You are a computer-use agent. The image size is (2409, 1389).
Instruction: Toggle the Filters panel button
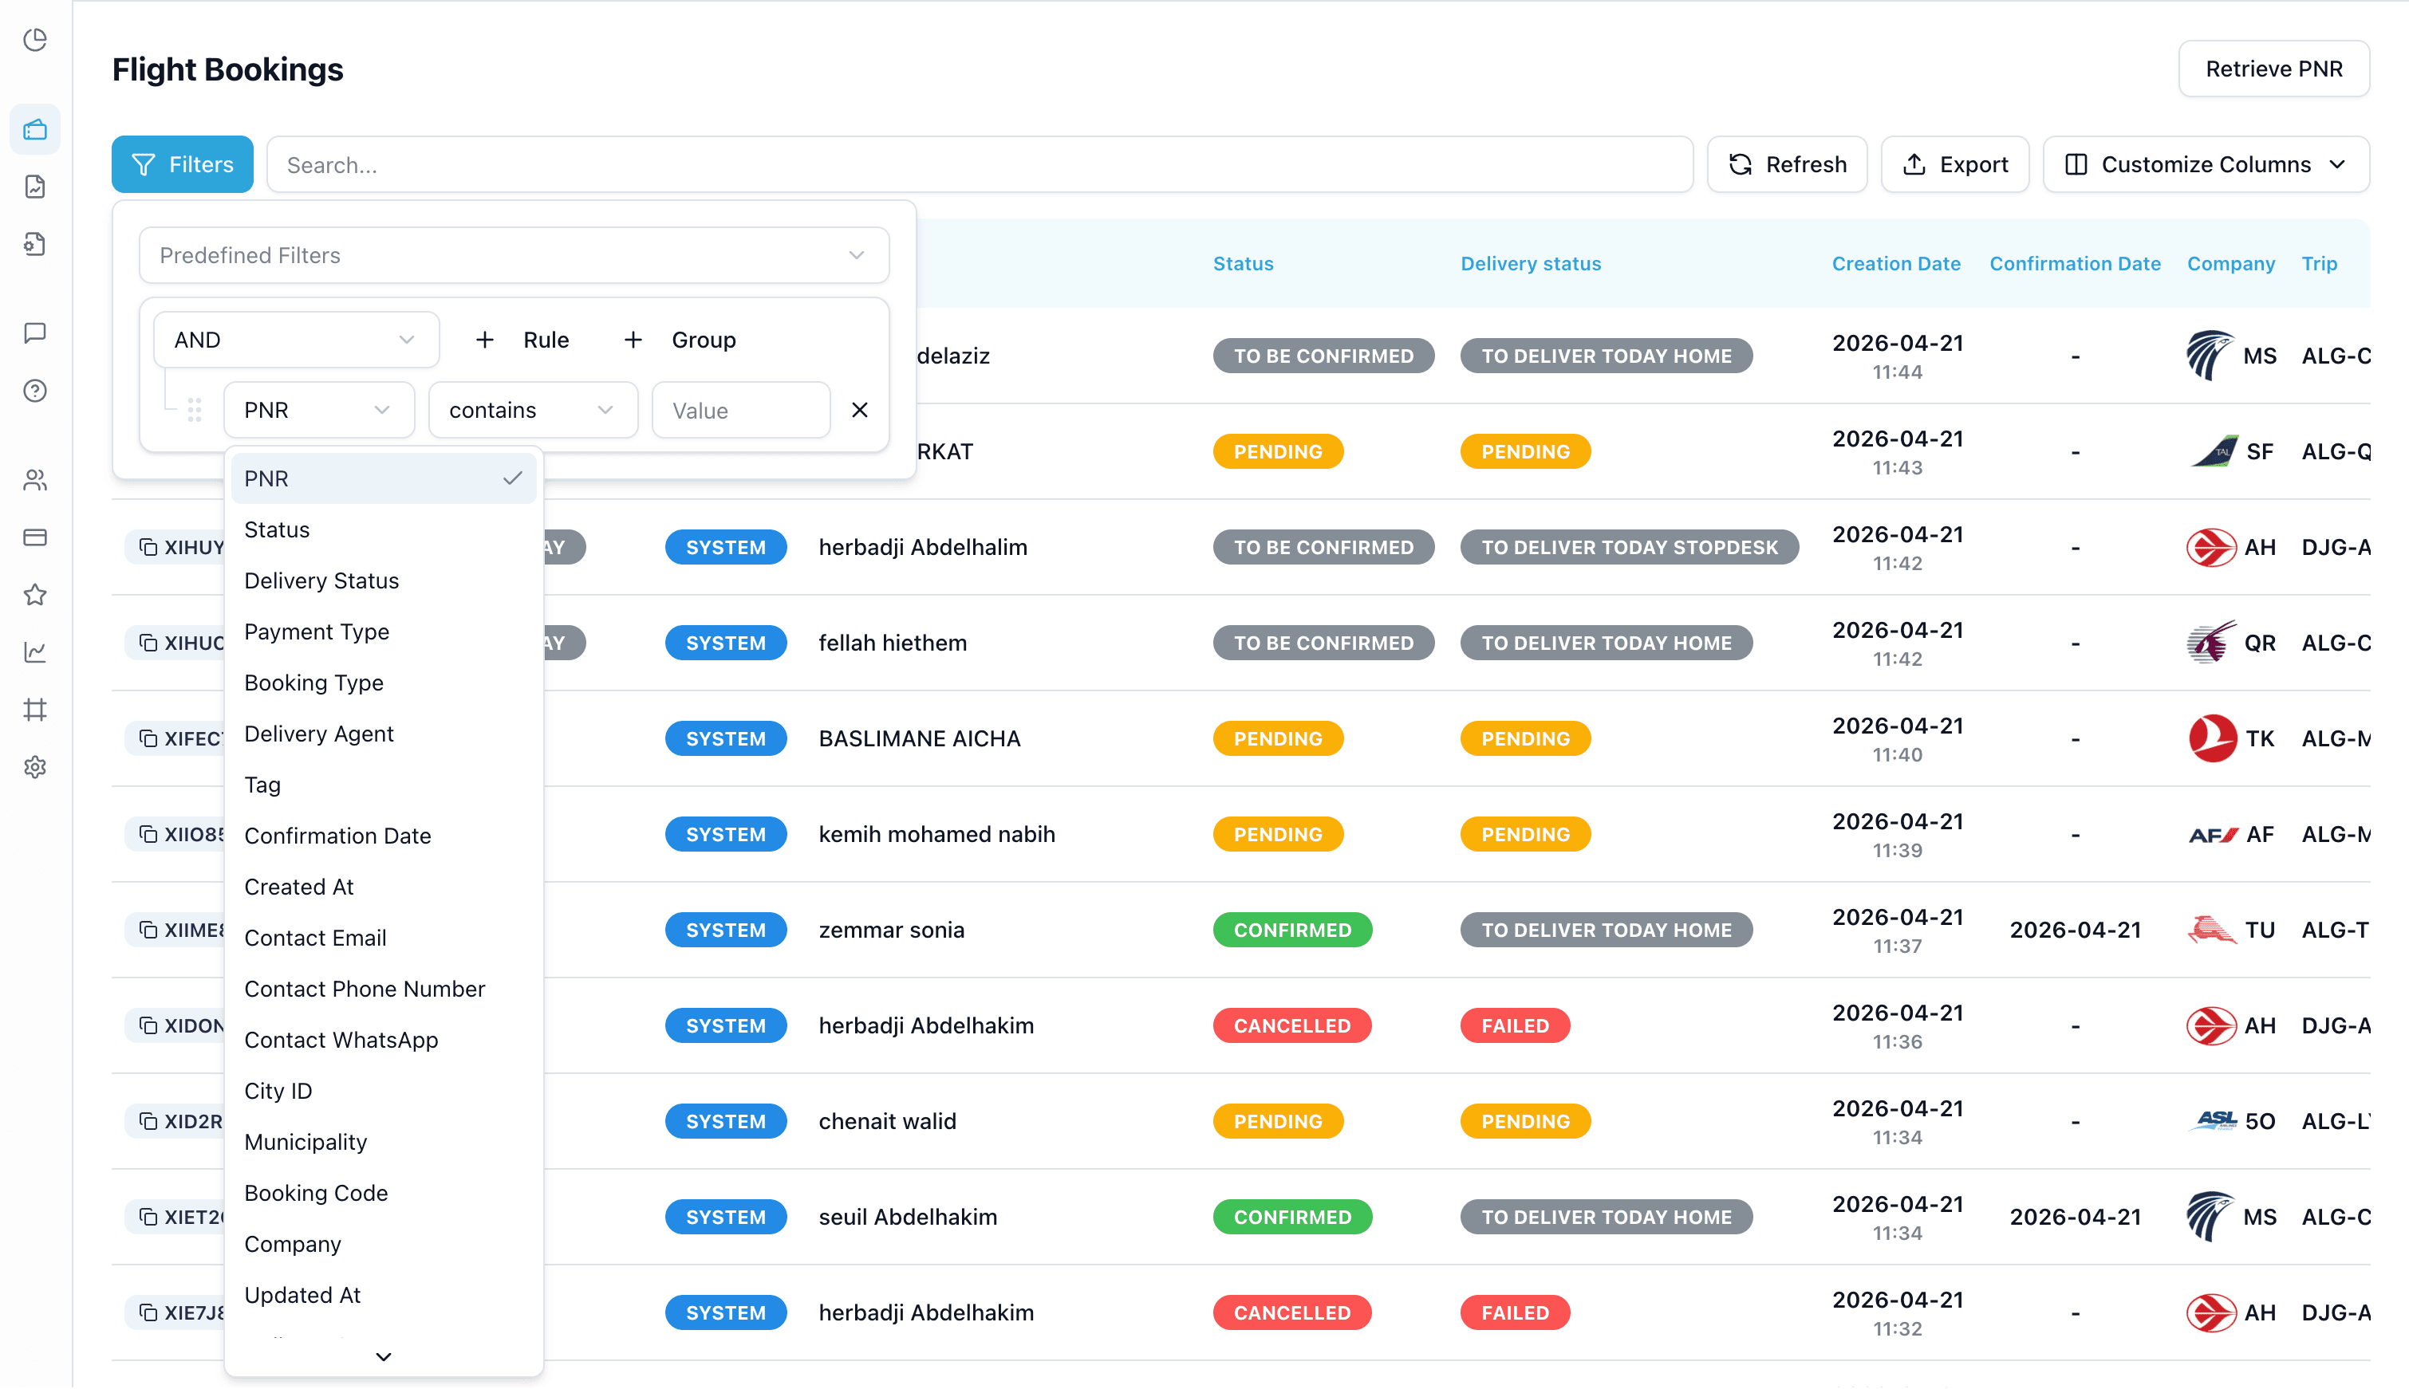tap(182, 165)
